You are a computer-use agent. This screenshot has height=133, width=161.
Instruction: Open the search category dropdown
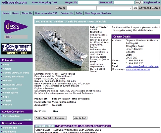(114, 8)
